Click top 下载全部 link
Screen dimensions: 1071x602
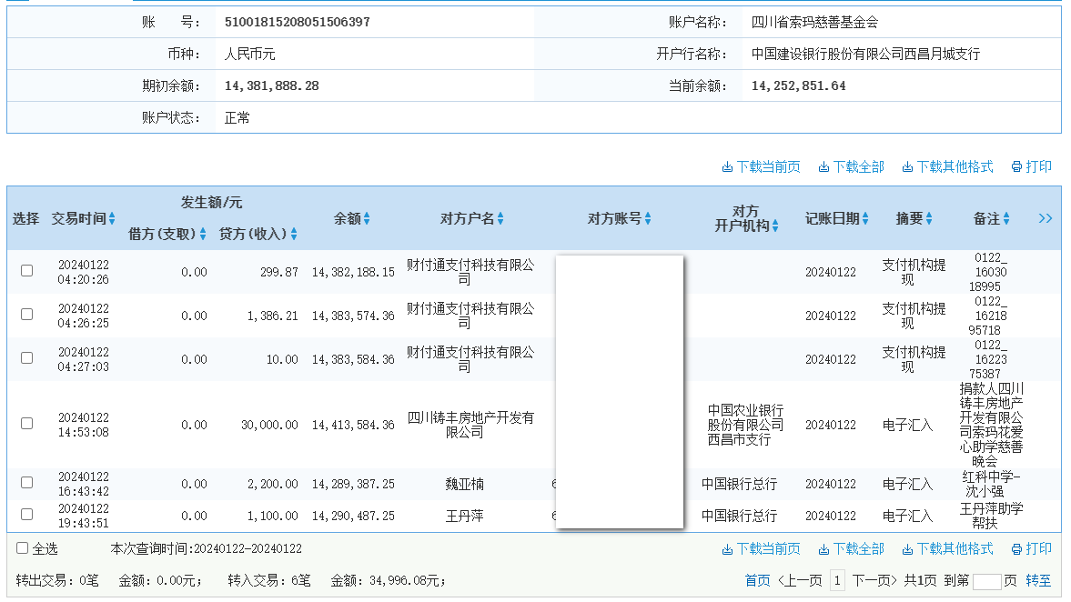point(851,166)
